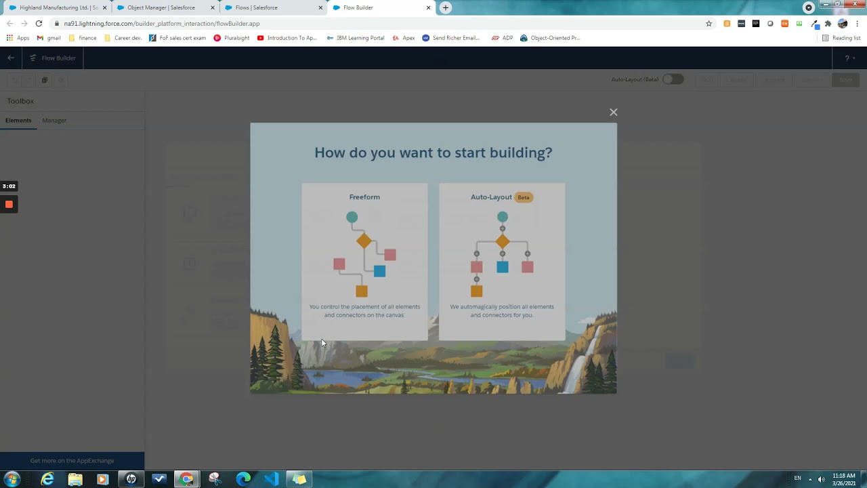Open the Chrome Extensions puzzle icon
Screen dimensions: 867x488
[828, 24]
